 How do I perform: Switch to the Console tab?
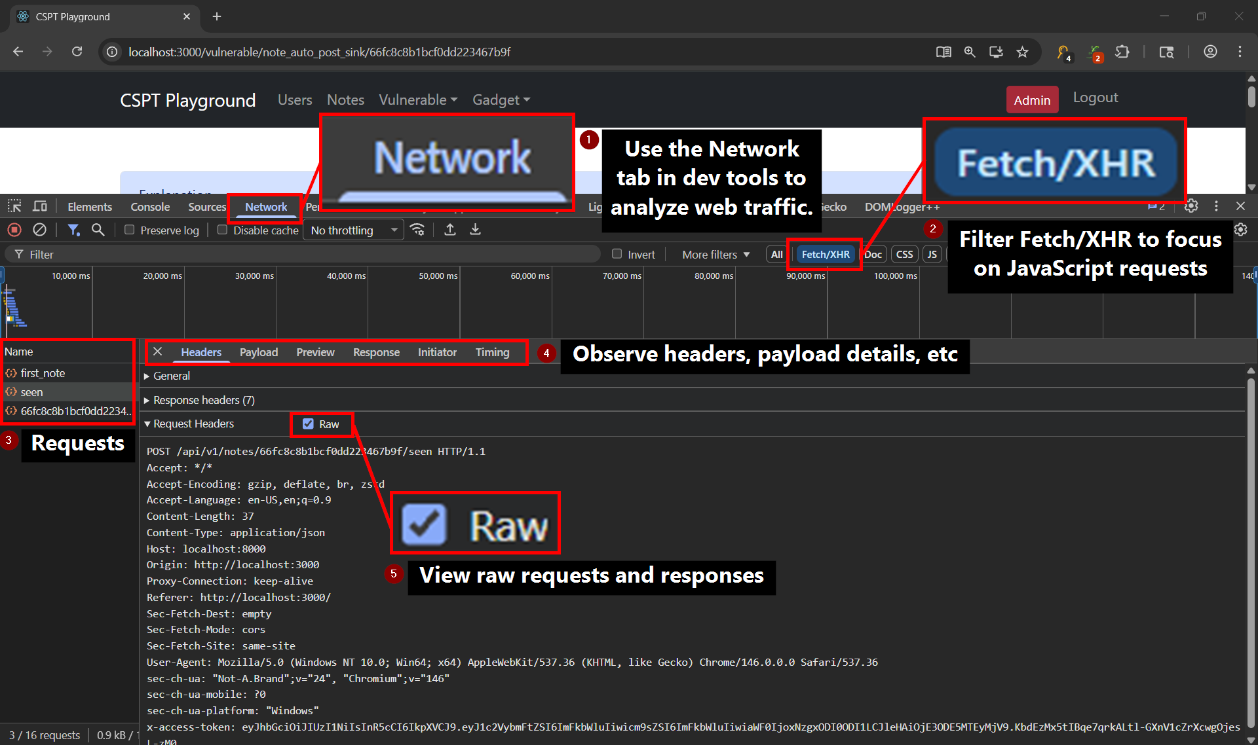click(x=150, y=207)
